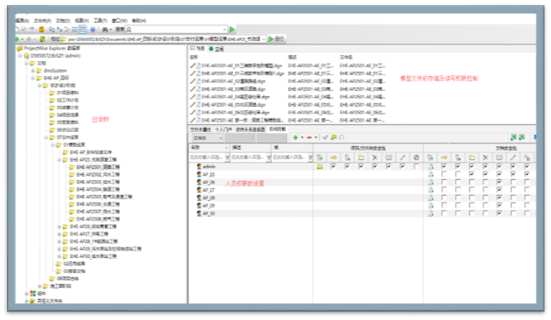This screenshot has height=320, width=551.
Task: Click the first green export icon at right
Action: [x=513, y=137]
